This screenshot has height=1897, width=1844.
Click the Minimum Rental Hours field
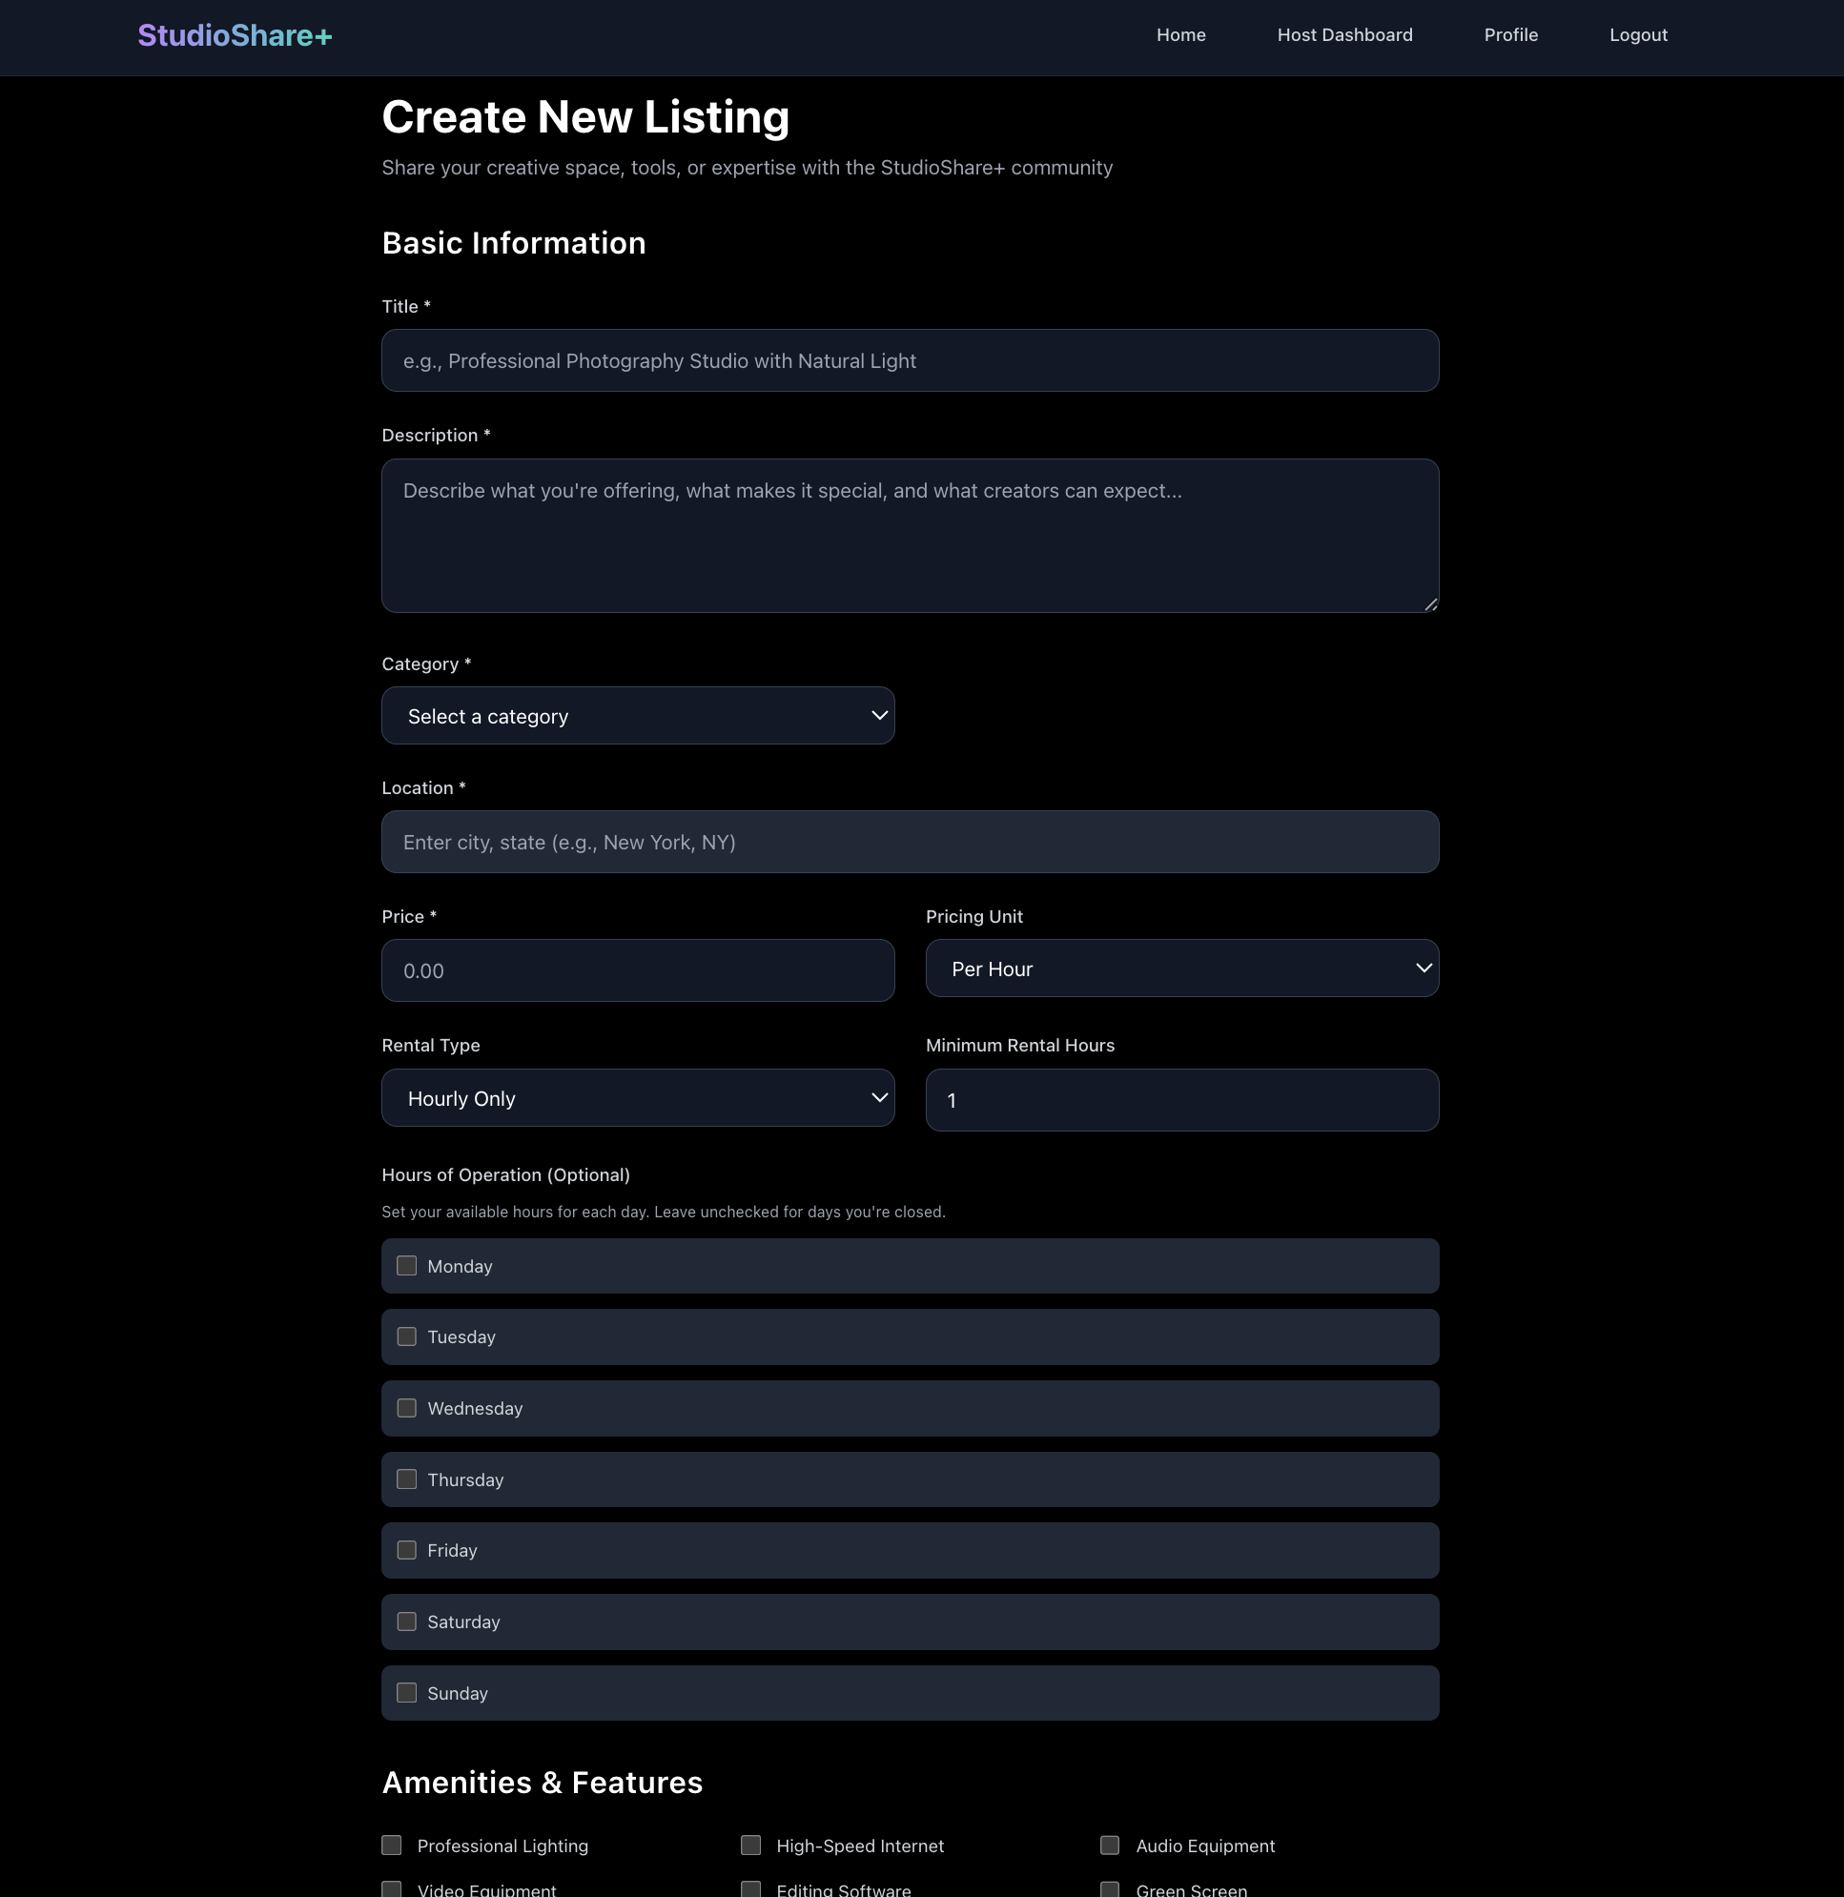[1180, 1100]
